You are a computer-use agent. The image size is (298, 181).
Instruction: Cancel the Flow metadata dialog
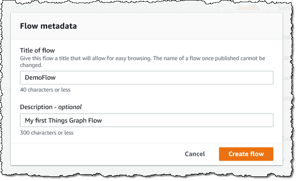[x=195, y=154]
